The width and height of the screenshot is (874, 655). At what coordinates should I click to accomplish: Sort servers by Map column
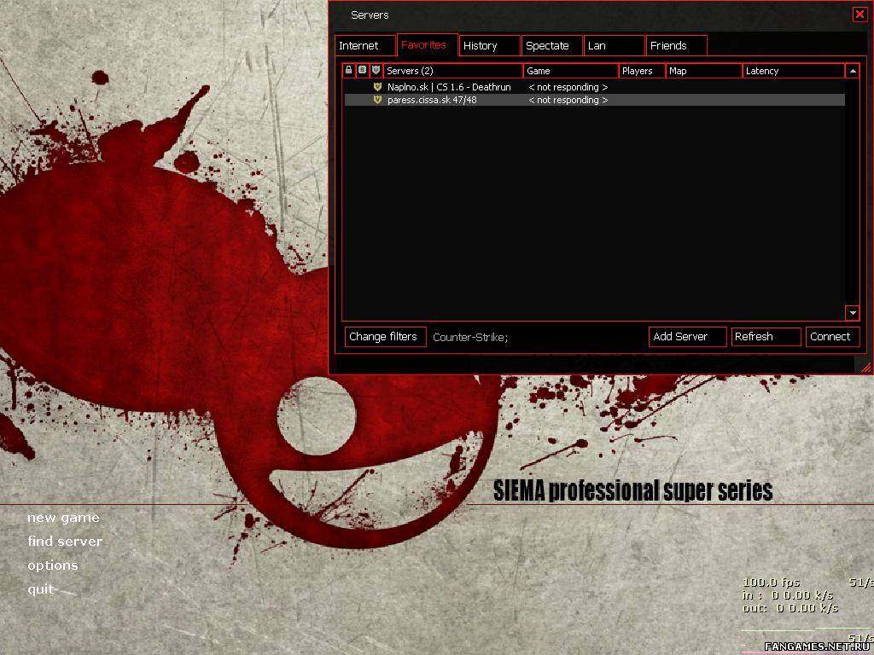(704, 71)
